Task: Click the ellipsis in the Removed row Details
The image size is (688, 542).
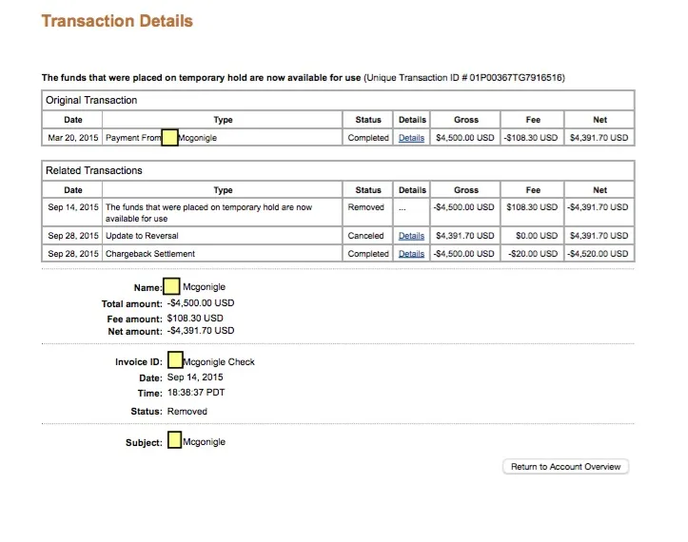Action: [403, 208]
